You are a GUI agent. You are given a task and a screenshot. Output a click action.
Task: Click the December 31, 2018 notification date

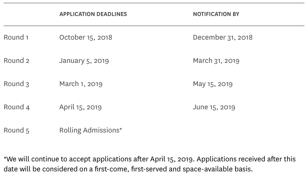tap(223, 37)
